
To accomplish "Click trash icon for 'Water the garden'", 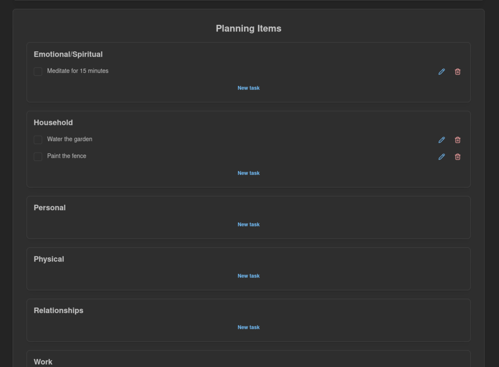I will pyautogui.click(x=457, y=140).
